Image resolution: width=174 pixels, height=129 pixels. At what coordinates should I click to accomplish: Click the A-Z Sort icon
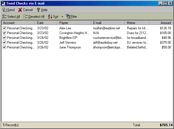50,17
